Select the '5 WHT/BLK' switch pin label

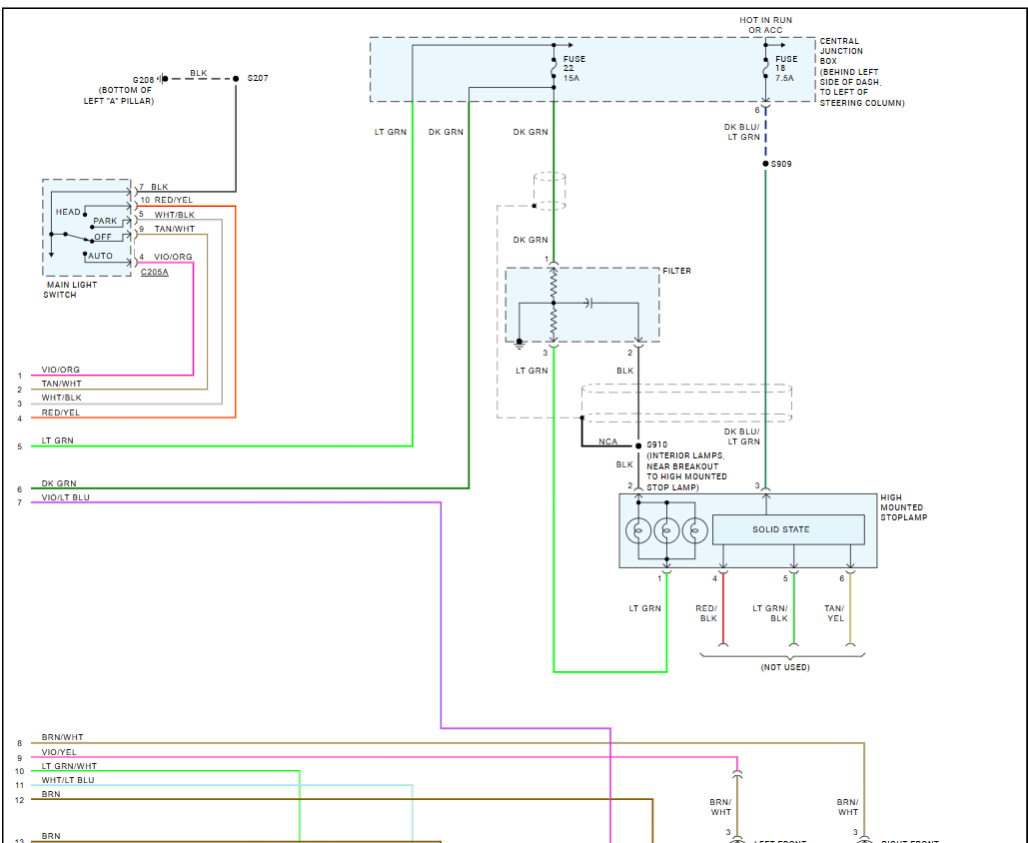167,215
